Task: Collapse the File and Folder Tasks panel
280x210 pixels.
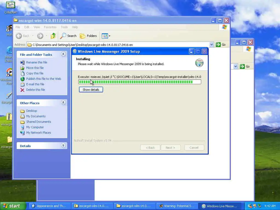Action: click(63, 54)
